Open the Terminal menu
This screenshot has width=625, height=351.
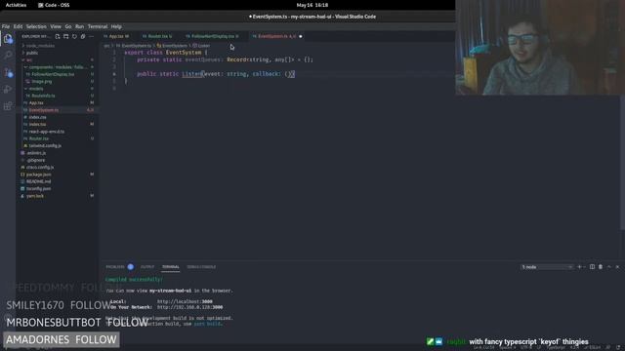tap(98, 26)
